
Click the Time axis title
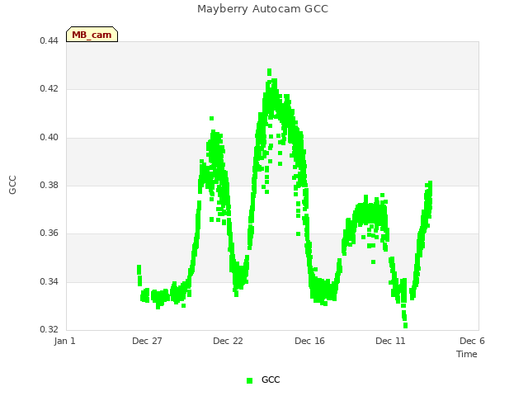coord(467,354)
